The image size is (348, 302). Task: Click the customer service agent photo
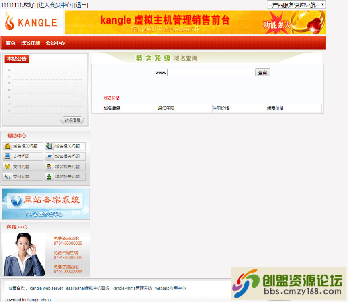[24, 255]
